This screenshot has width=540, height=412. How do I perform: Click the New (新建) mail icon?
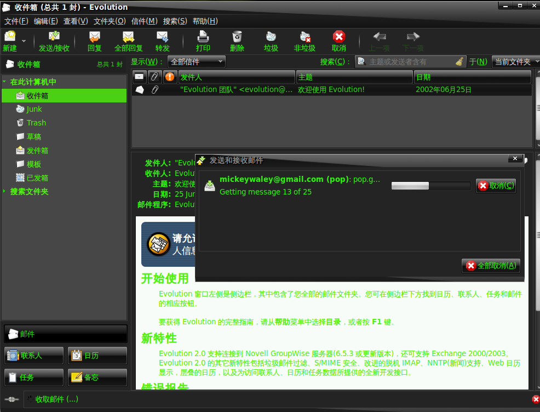coord(10,36)
